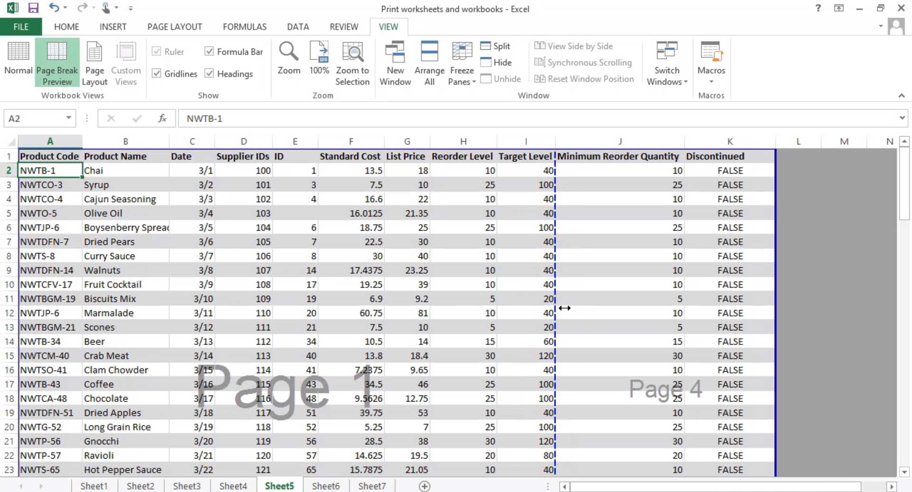Open the PAGE LAYOUT tab
The height and width of the screenshot is (492, 912).
coord(175,27)
